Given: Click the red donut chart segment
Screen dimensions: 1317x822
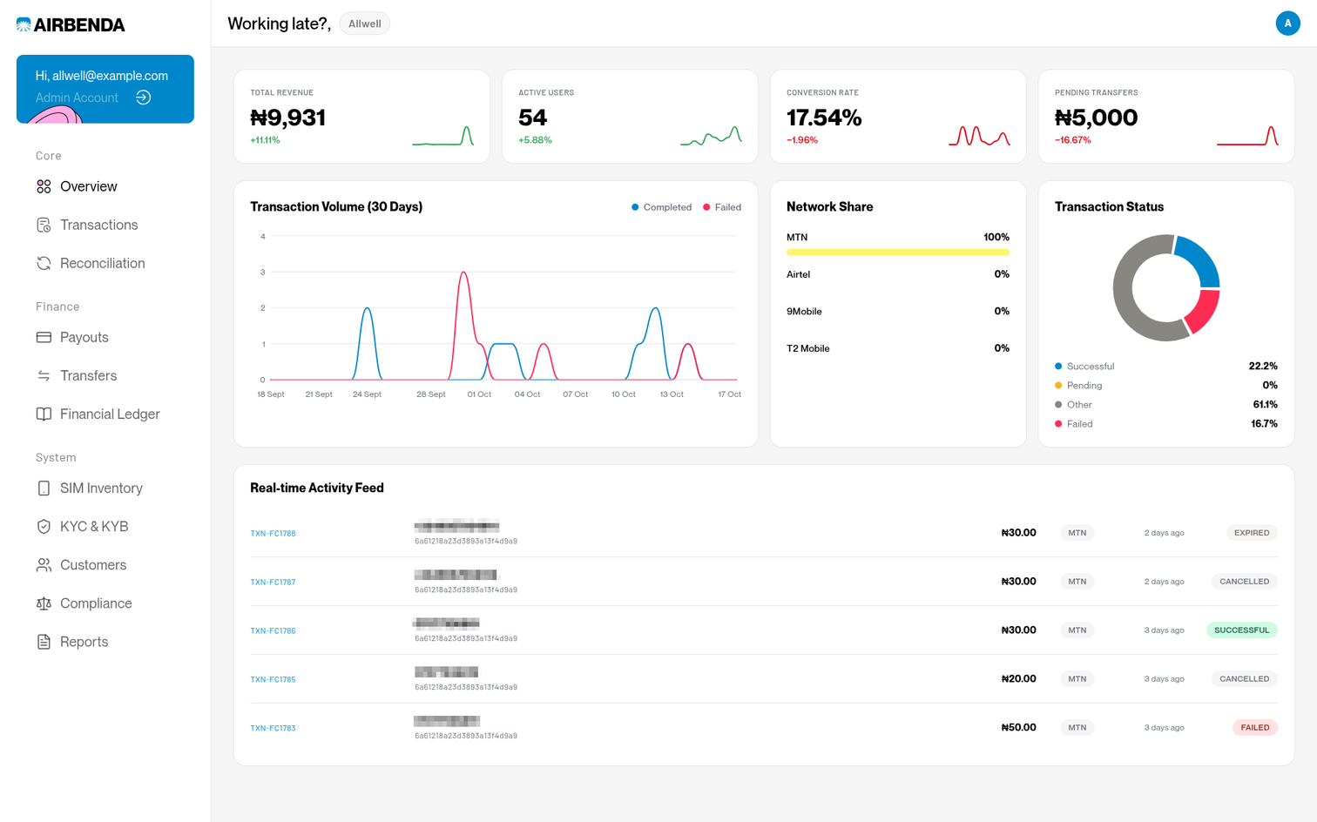Looking at the screenshot, I should pyautogui.click(x=1204, y=312).
